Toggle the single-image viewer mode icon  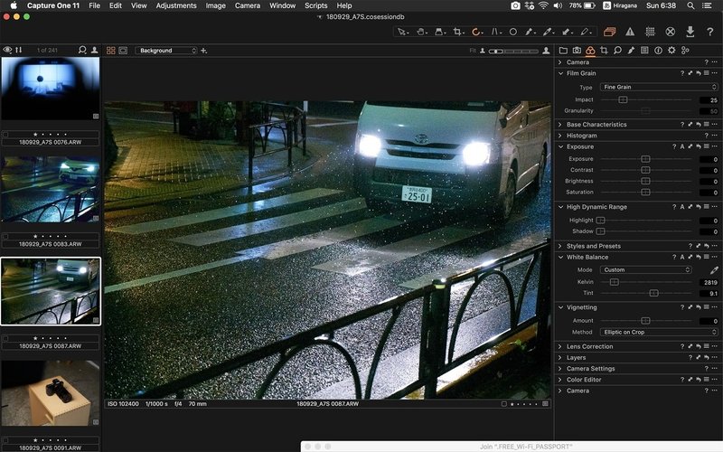click(x=123, y=51)
